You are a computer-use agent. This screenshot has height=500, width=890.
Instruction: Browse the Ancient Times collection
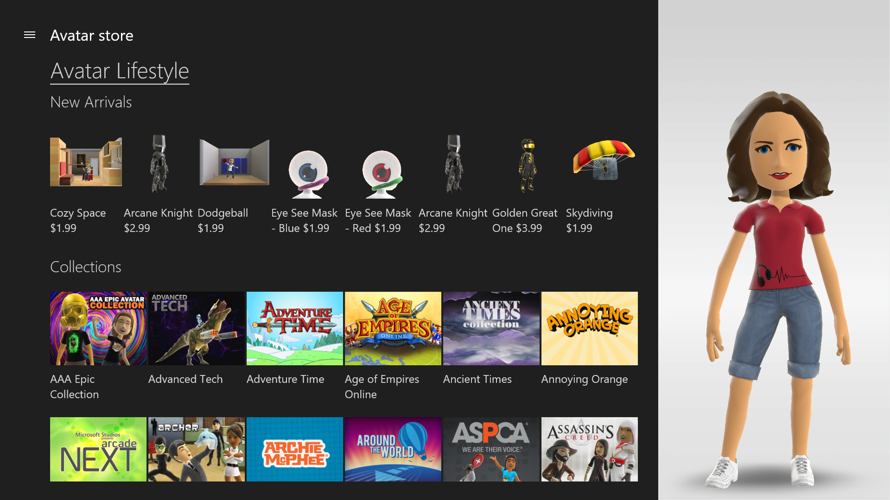coord(491,328)
